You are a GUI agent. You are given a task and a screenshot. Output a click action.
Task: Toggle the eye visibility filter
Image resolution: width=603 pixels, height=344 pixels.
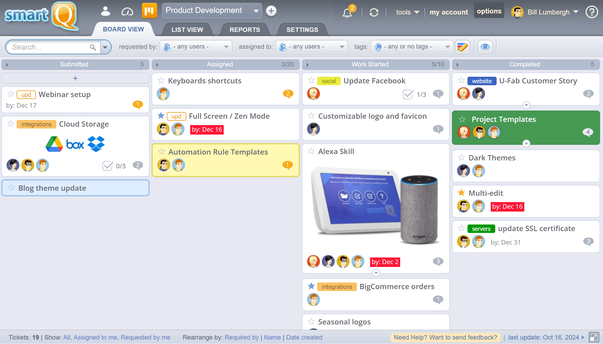(485, 47)
